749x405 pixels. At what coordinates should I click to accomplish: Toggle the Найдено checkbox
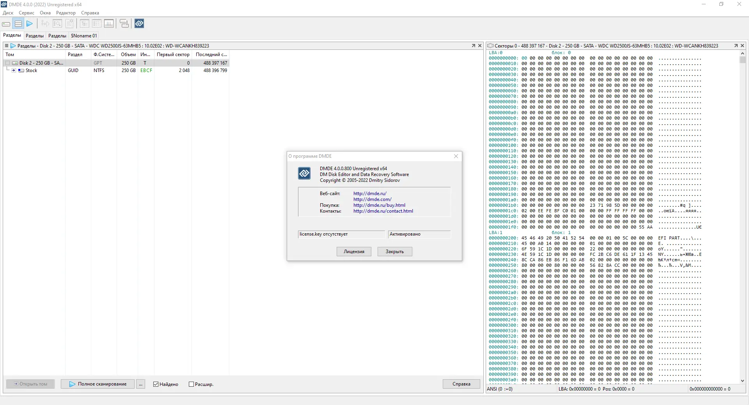click(x=156, y=384)
